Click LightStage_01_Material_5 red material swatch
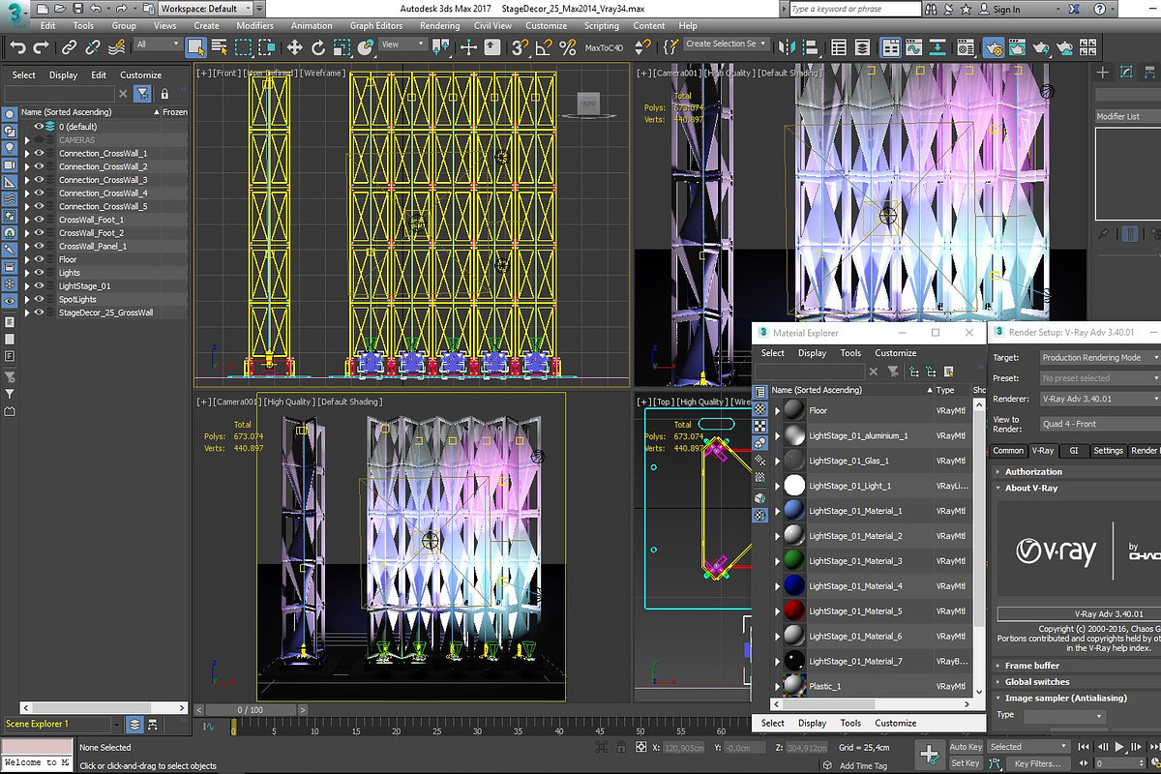1161x774 pixels. pyautogui.click(x=793, y=611)
